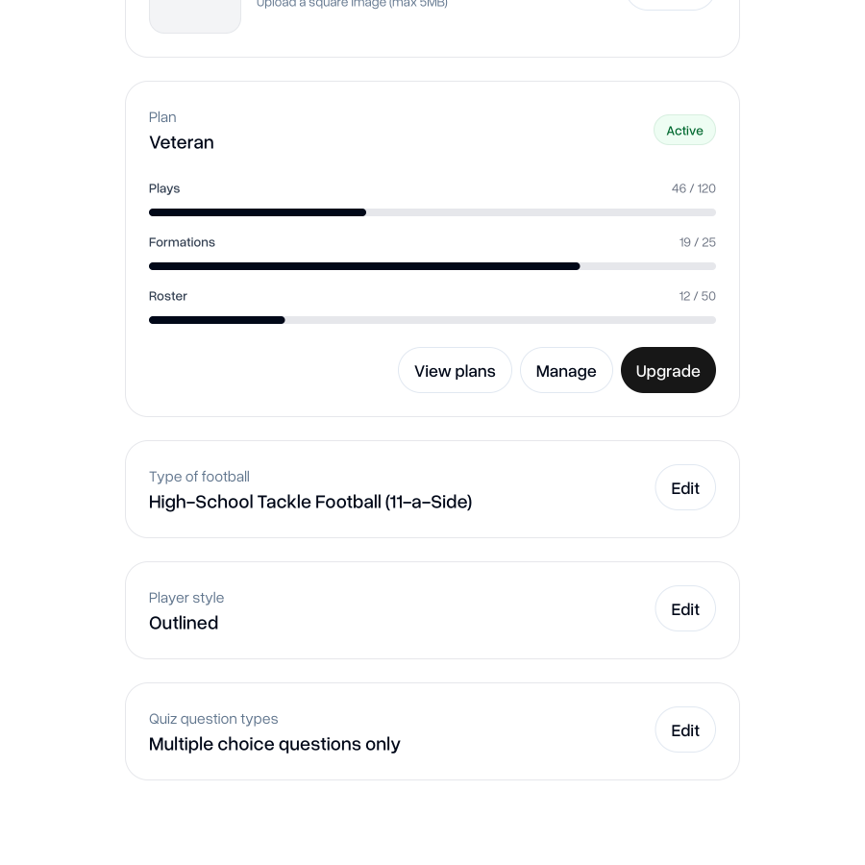The width and height of the screenshot is (865, 865).
Task: Click the Quiz question types label
Action: [x=213, y=719]
